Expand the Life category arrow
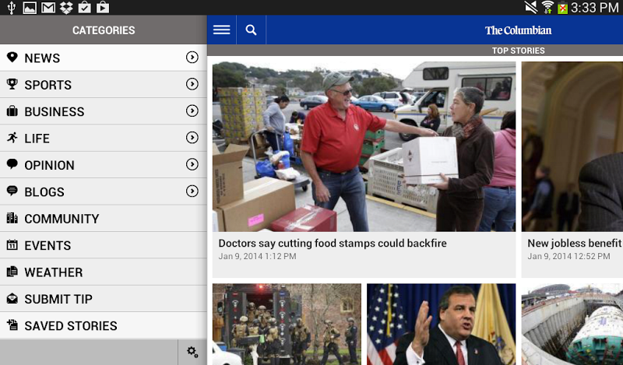 click(192, 138)
